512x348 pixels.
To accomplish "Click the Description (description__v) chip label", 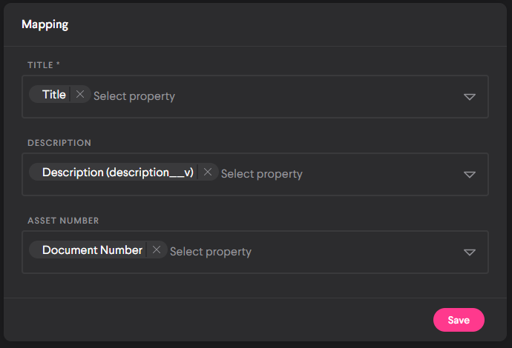I will pyautogui.click(x=117, y=173).
